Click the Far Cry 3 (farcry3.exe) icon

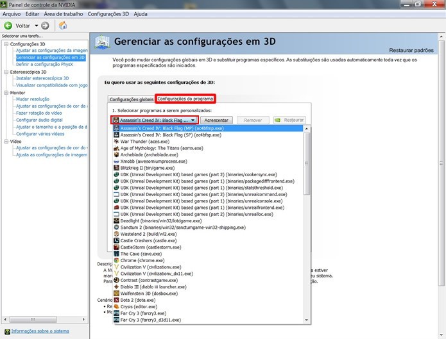116,313
